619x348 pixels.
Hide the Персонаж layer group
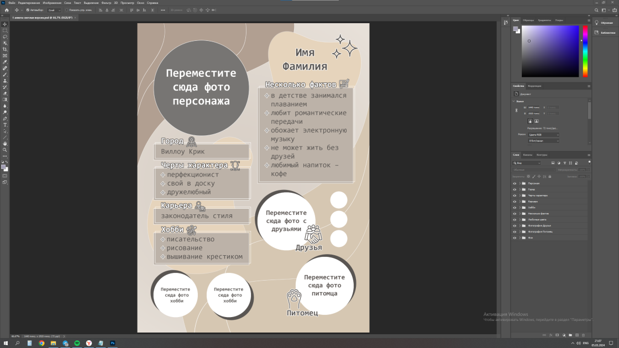pos(515,183)
